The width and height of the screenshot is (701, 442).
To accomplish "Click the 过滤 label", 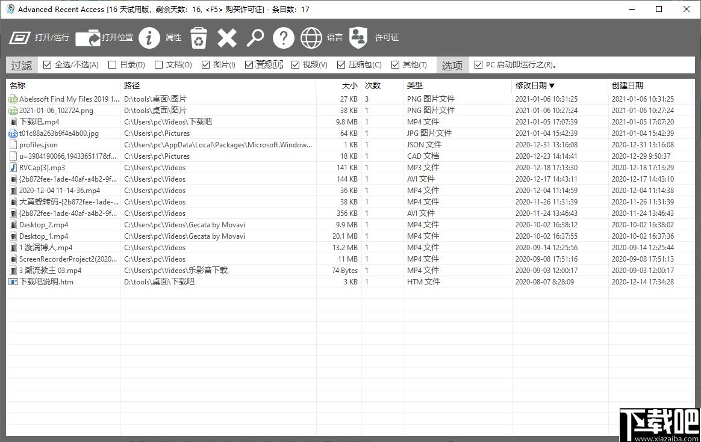I will pyautogui.click(x=22, y=65).
